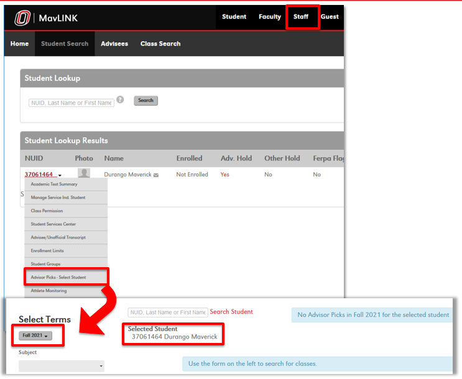Click the student photo placeholder thumbnail
Screen dimensions: 462x379
pos(83,174)
